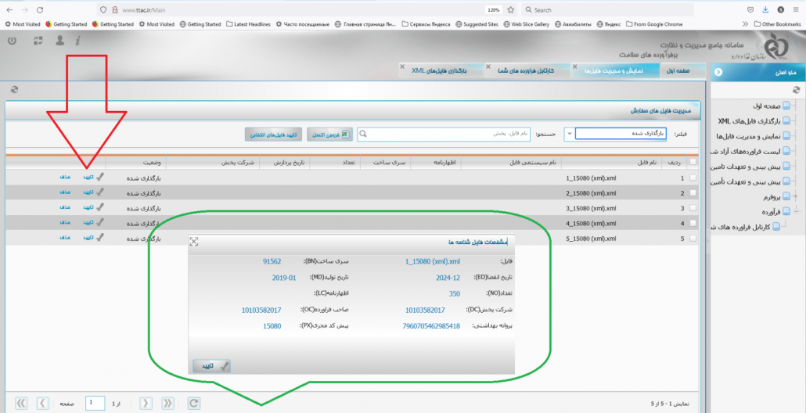Check the checkbox for row 1
The height and width of the screenshot is (413, 806).
point(693,178)
